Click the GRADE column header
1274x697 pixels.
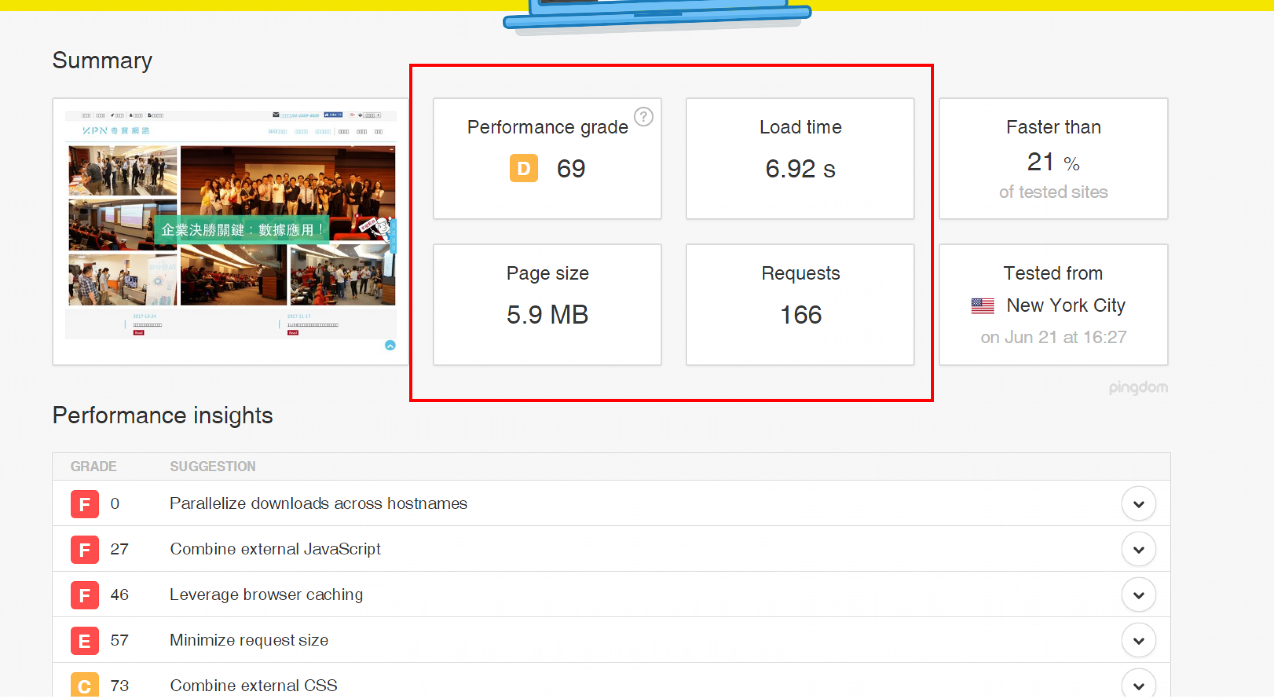tap(94, 466)
